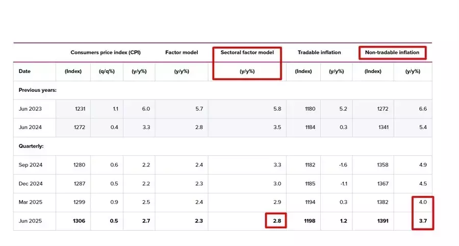Viewport: 459px width, 246px height.
Task: Click the (Index) subheader under CPI
Action: pos(73,71)
